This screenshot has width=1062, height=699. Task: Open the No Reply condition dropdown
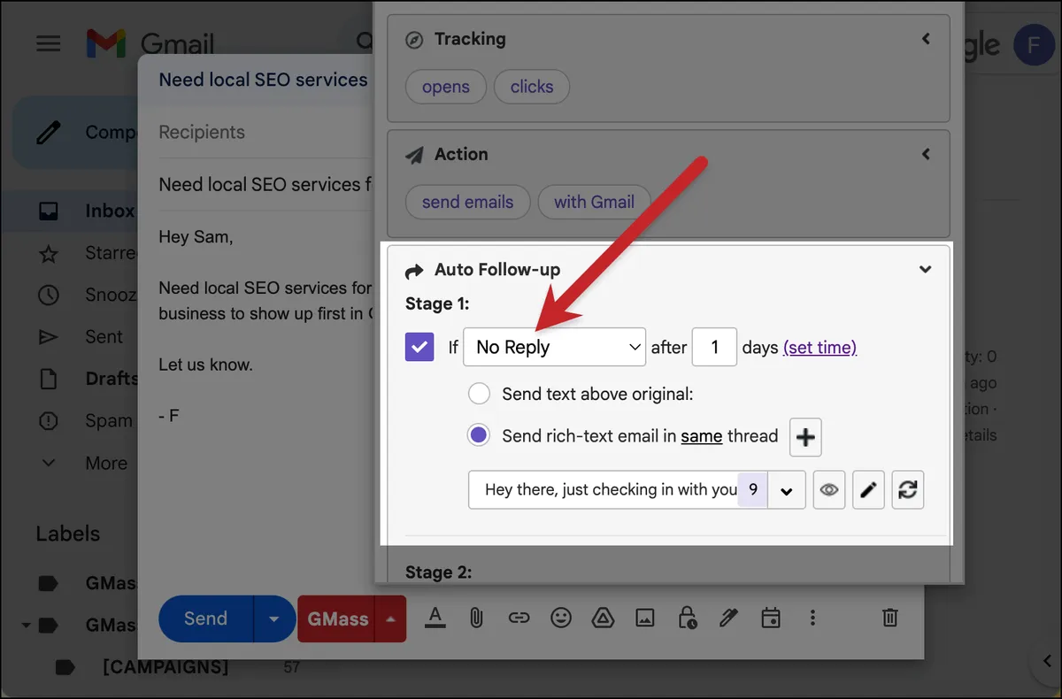point(555,347)
